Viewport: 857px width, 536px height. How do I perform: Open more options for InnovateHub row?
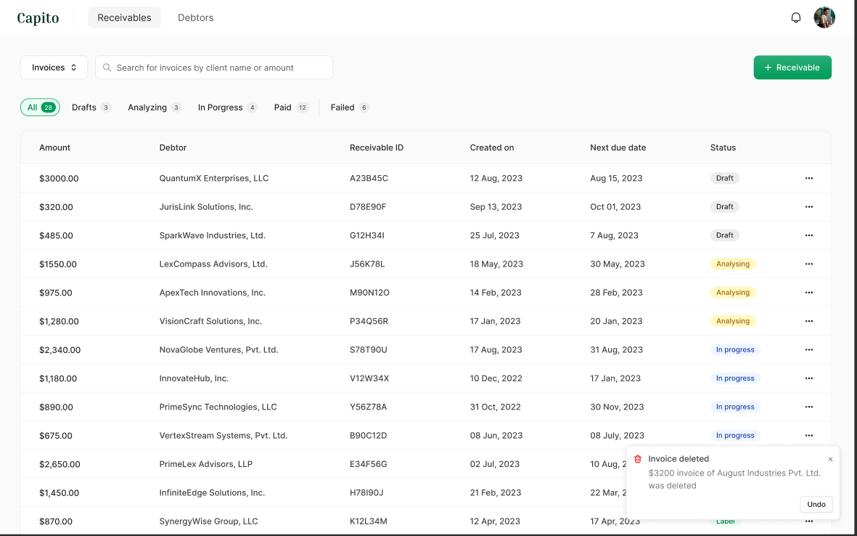[x=809, y=378]
